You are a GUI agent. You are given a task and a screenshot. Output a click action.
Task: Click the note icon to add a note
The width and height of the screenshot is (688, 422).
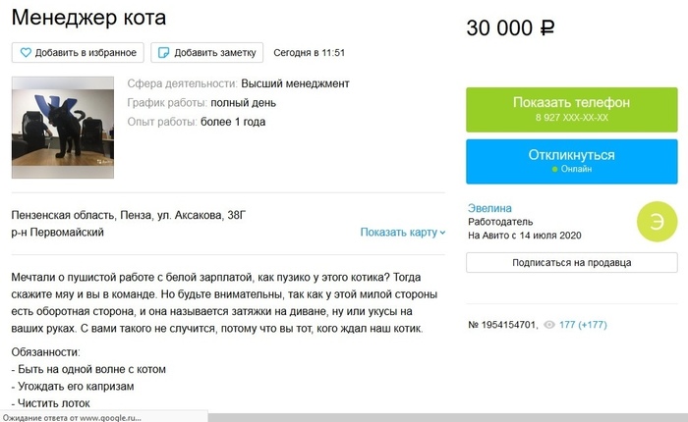point(165,52)
